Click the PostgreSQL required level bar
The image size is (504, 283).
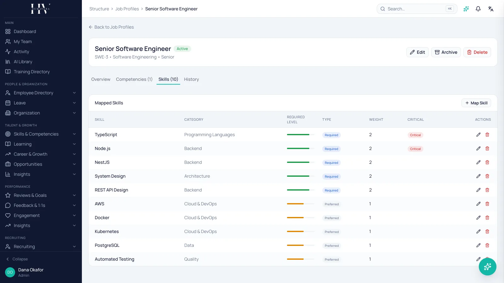pos(301,245)
